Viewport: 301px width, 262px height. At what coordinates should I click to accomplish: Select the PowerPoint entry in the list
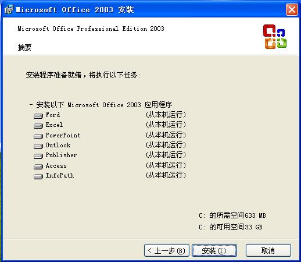pyautogui.click(x=63, y=135)
